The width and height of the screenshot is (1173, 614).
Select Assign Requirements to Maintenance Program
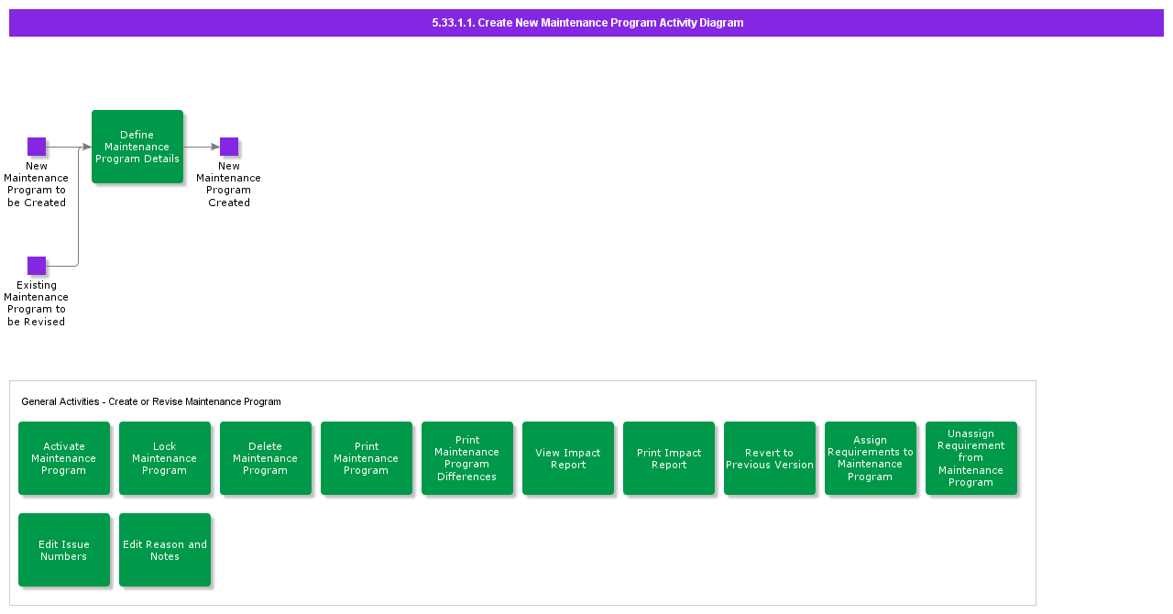(x=871, y=458)
